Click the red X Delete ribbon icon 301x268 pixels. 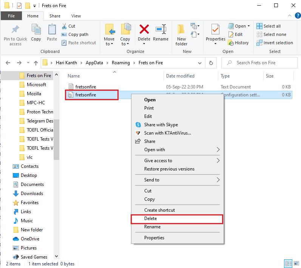point(144,29)
